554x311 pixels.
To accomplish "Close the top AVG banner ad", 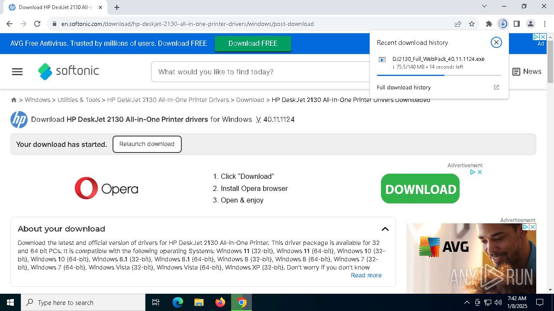I will [x=543, y=37].
